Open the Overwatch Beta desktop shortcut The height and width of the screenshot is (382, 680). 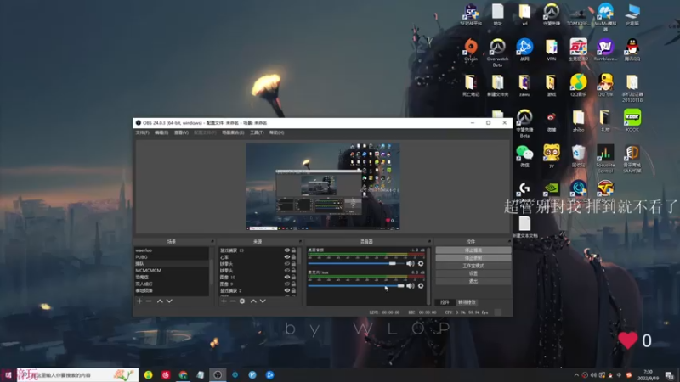coord(497,53)
